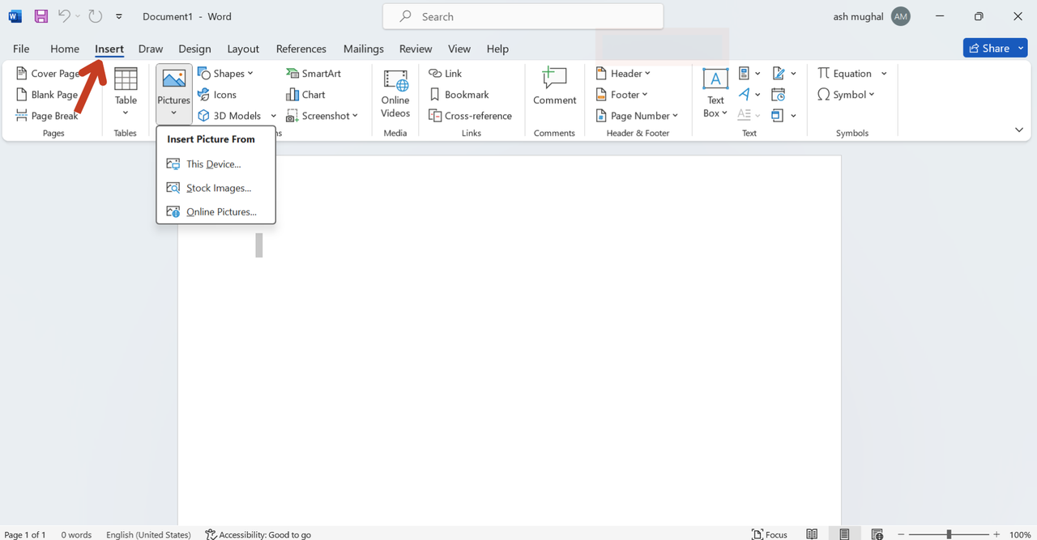Open the File tab

21,49
